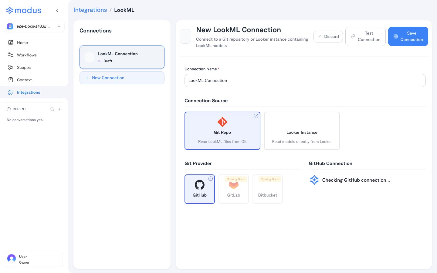The height and width of the screenshot is (273, 437).
Task: Click the GitLab fox icon
Action: [234, 185]
